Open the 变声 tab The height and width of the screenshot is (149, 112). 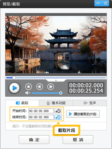pyautogui.click(x=90, y=103)
